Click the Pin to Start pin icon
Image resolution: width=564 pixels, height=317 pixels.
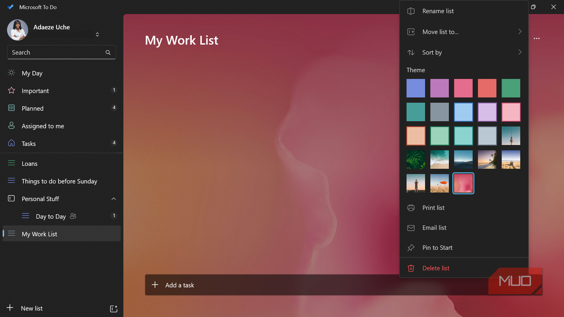coord(411,247)
